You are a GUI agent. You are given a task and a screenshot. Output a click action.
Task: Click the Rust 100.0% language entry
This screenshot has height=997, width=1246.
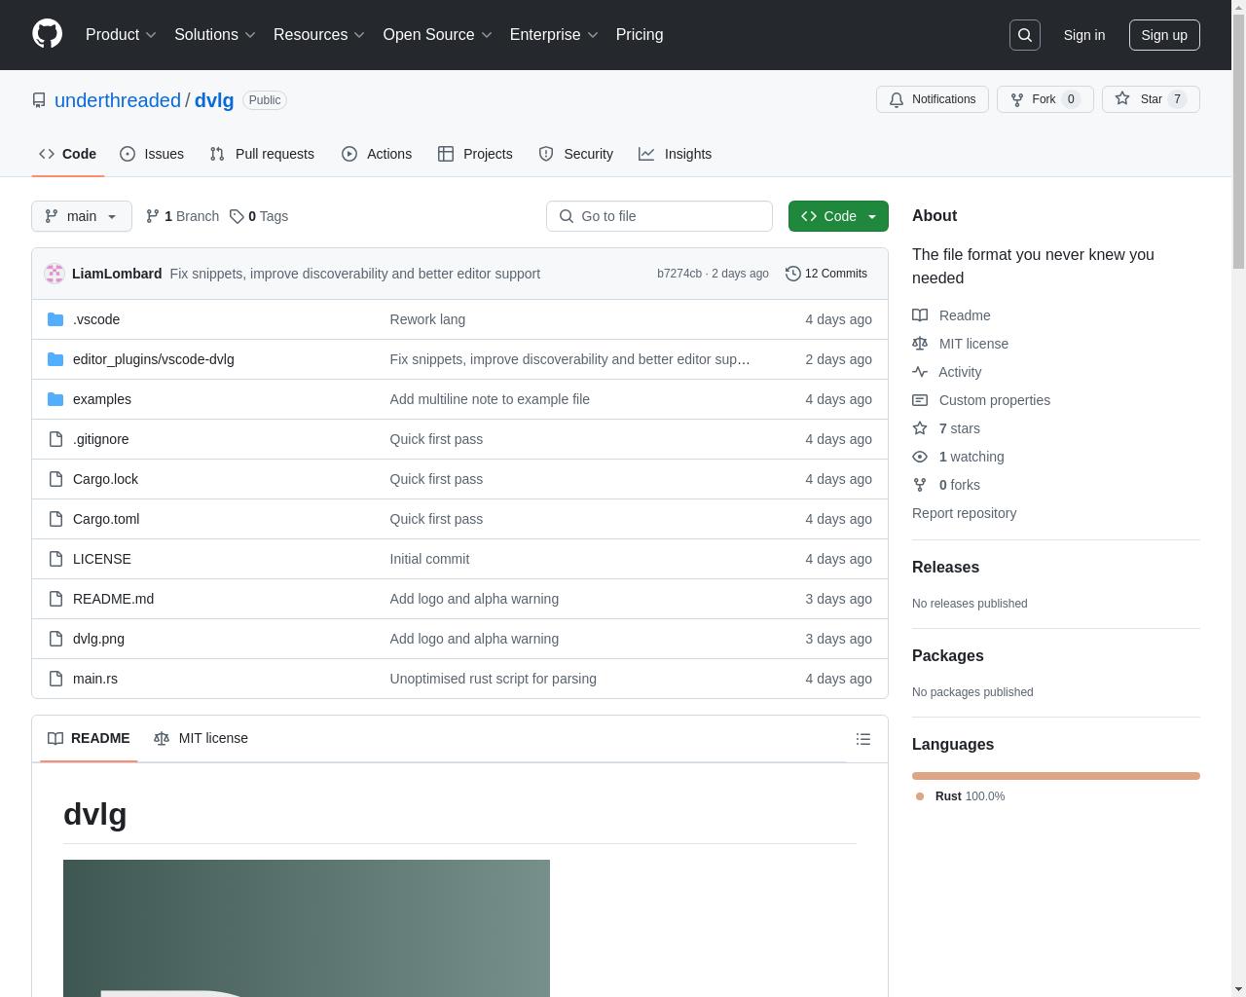pos(961,796)
